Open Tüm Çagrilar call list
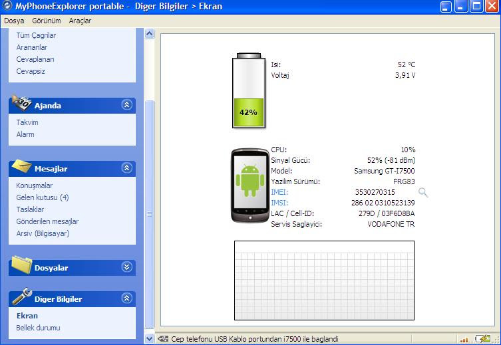This screenshot has height=345, width=501. 36,35
